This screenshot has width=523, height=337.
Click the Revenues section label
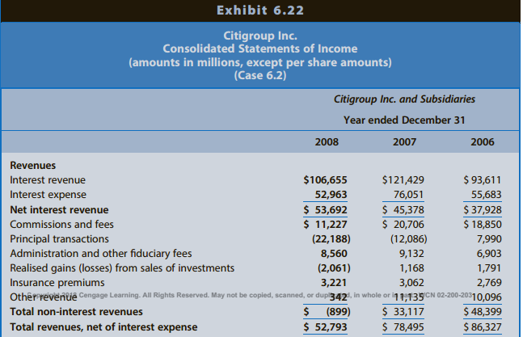point(33,165)
